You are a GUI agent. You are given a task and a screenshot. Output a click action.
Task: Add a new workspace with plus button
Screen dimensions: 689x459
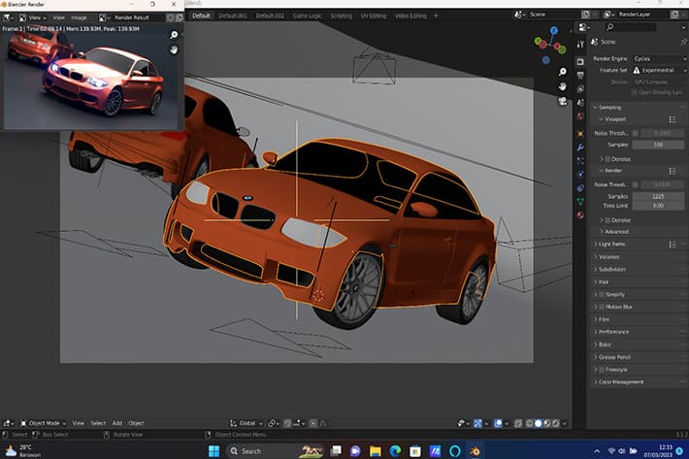[x=436, y=16]
